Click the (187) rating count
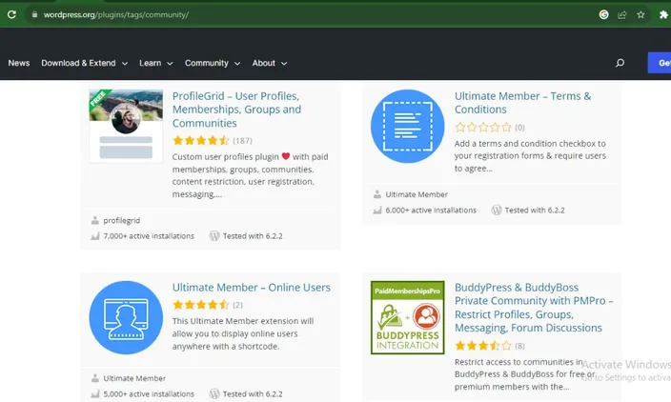 pos(243,141)
